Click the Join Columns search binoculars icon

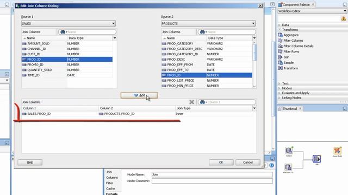click(x=203, y=102)
